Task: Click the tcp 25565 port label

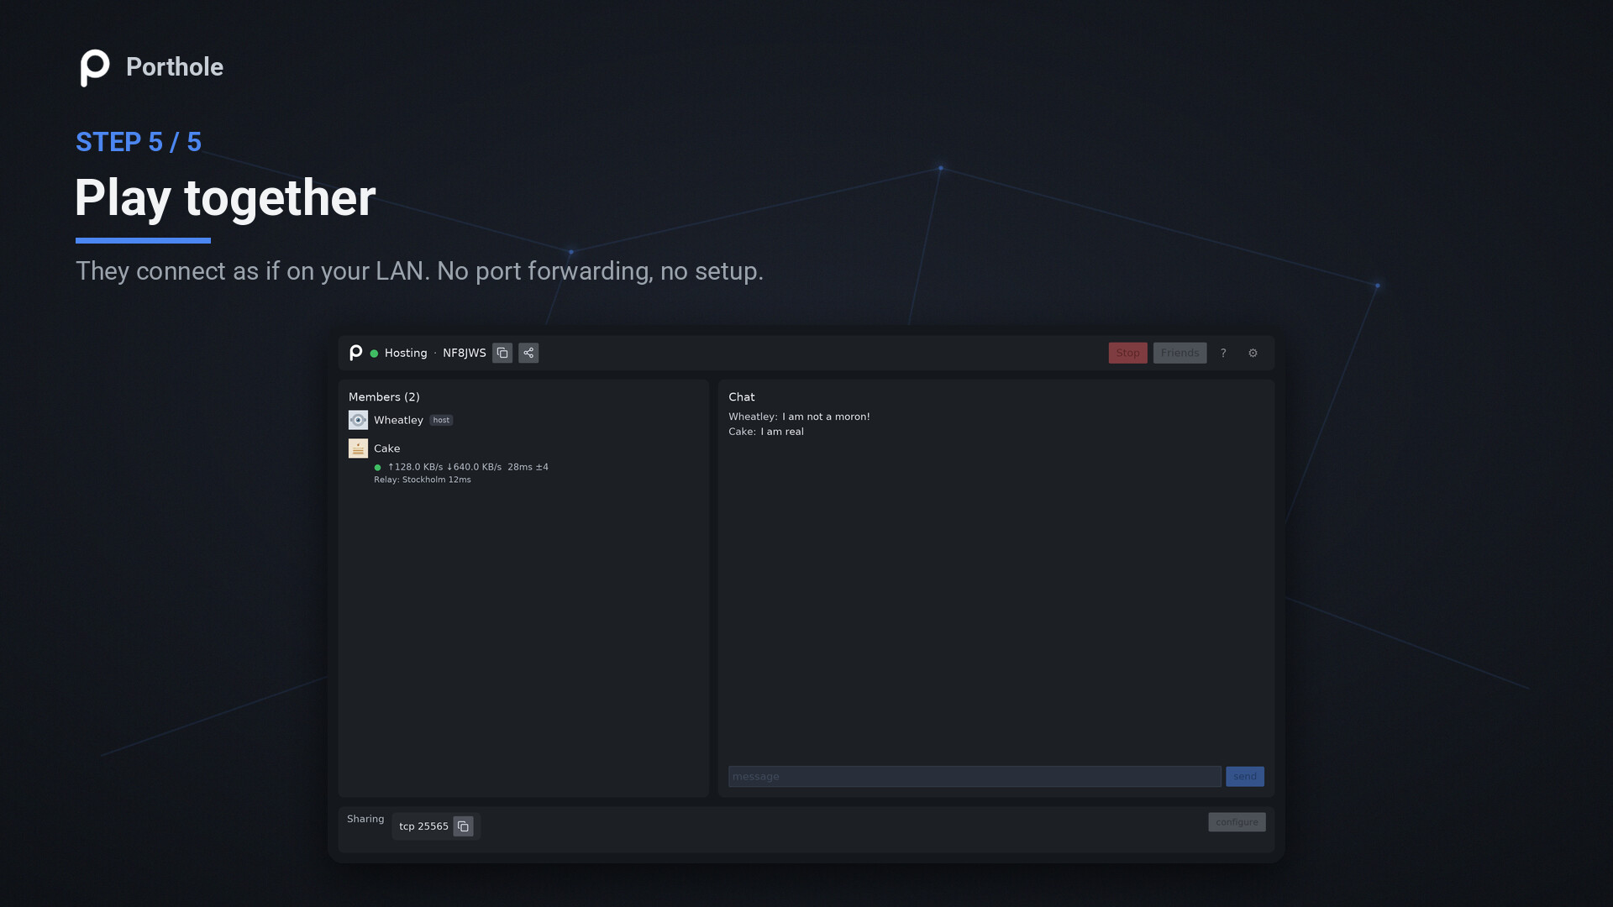Action: [423, 826]
